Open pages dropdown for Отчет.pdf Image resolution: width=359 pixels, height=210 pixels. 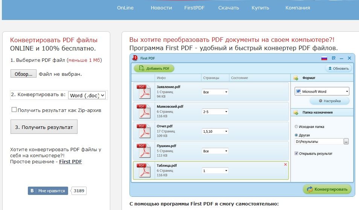[x=215, y=131]
